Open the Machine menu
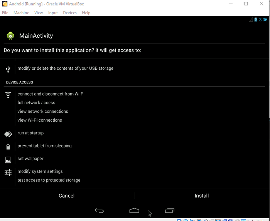The width and height of the screenshot is (270, 221). [x=21, y=13]
